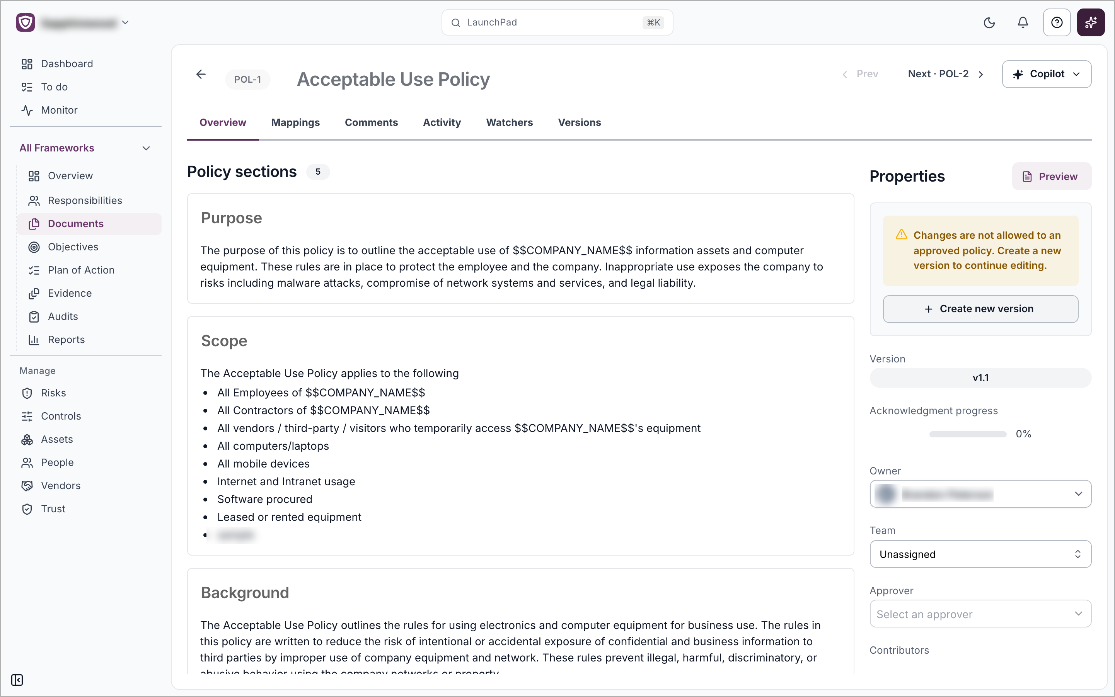Open the sparkle AI assistant button
Viewport: 1115px width, 697px height.
pyautogui.click(x=1091, y=22)
